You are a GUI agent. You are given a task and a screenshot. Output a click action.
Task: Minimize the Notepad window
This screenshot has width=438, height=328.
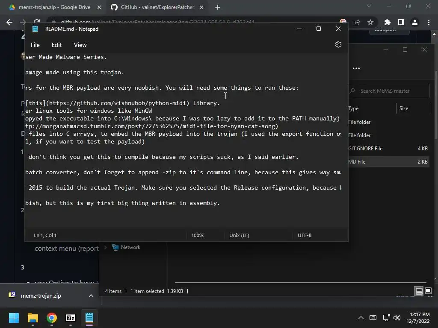(299, 29)
